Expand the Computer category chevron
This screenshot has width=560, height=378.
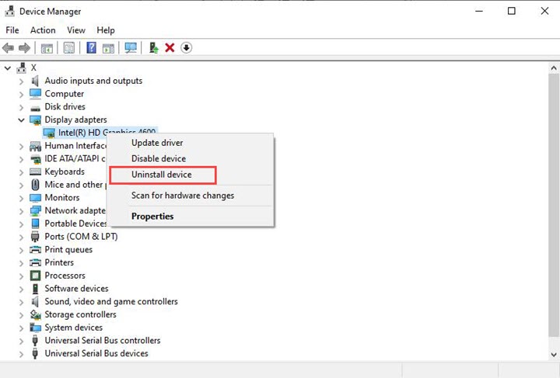click(21, 94)
